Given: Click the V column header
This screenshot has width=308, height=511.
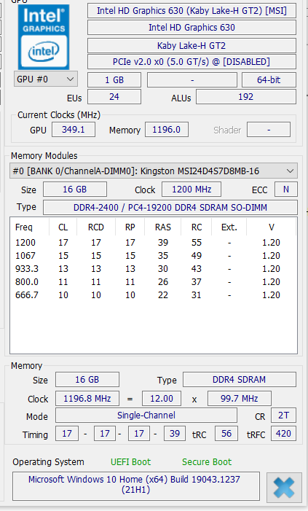Looking at the screenshot, I should (x=271, y=227).
